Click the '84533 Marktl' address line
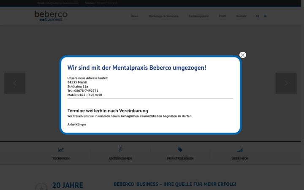 tap(77, 82)
